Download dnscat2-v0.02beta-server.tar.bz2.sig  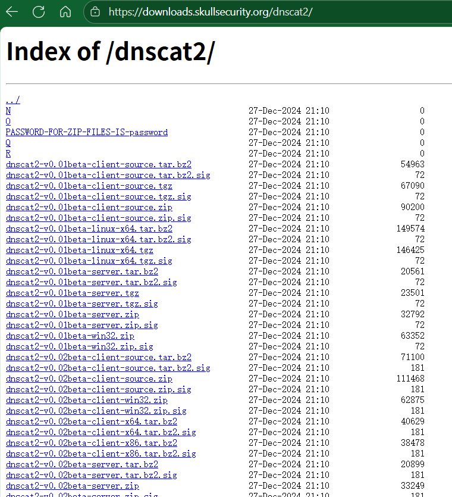92,476
